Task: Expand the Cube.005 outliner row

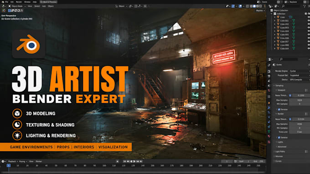Action: pos(274,35)
